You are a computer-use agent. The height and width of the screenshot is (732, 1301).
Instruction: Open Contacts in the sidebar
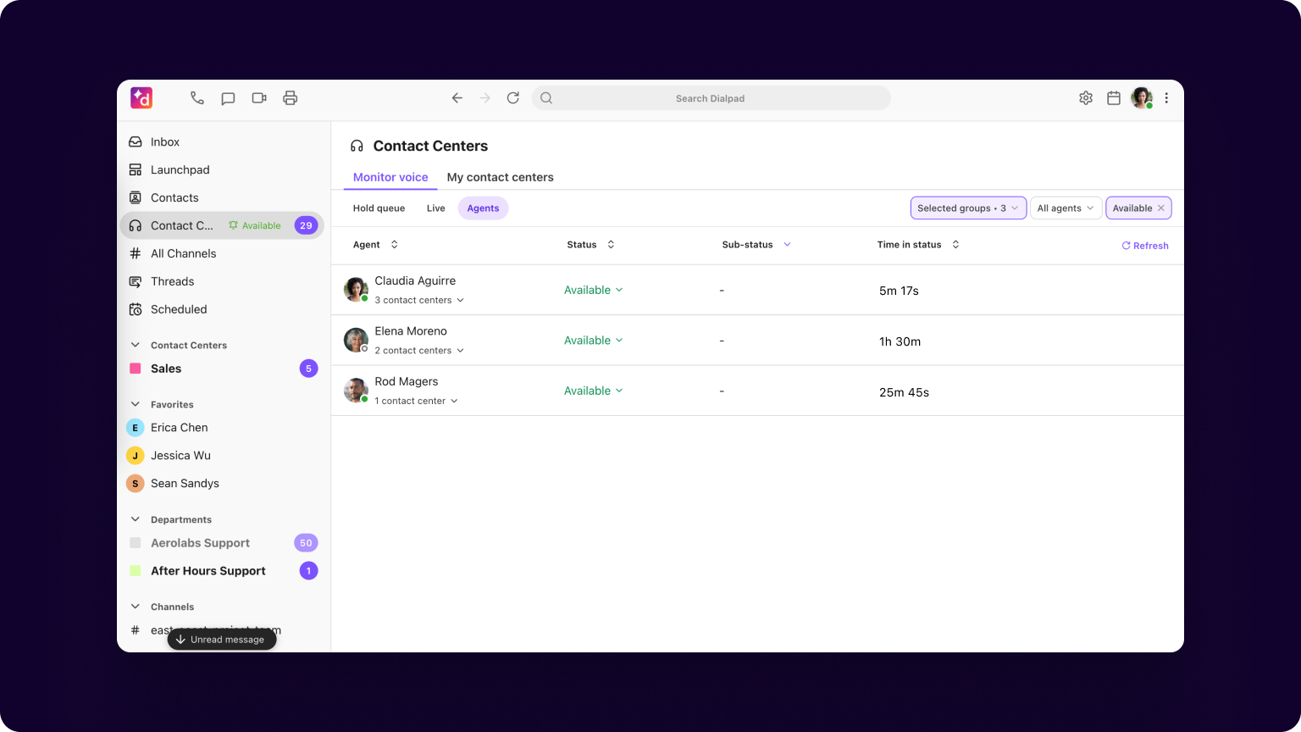(220, 197)
